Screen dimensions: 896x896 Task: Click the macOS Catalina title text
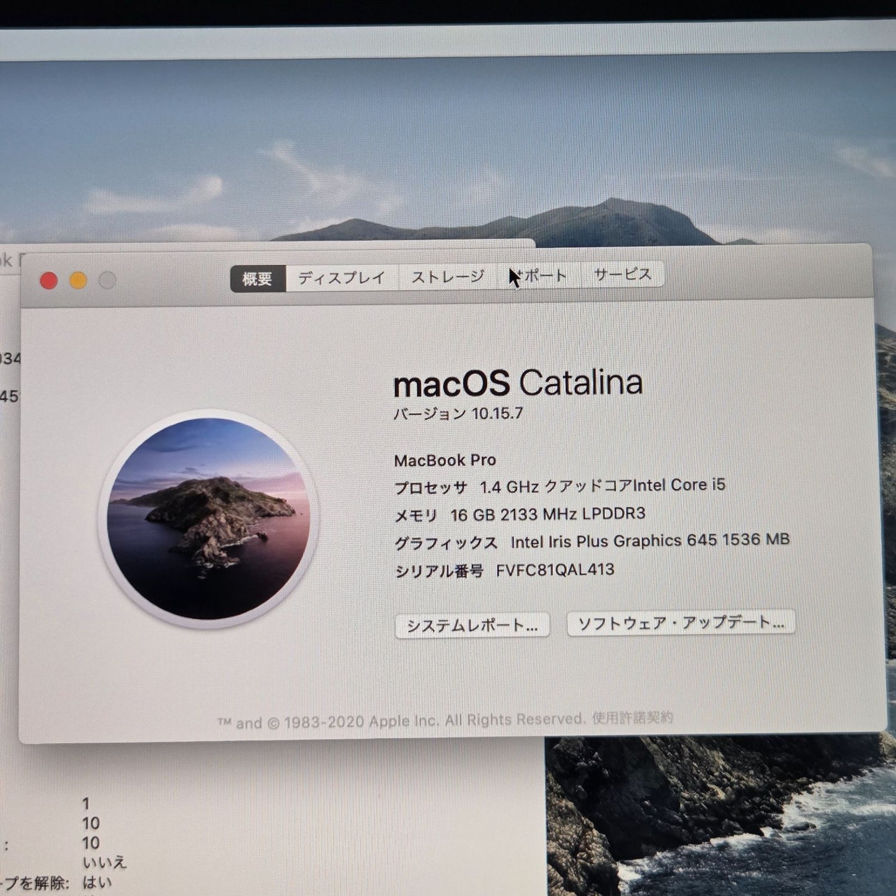tap(518, 383)
